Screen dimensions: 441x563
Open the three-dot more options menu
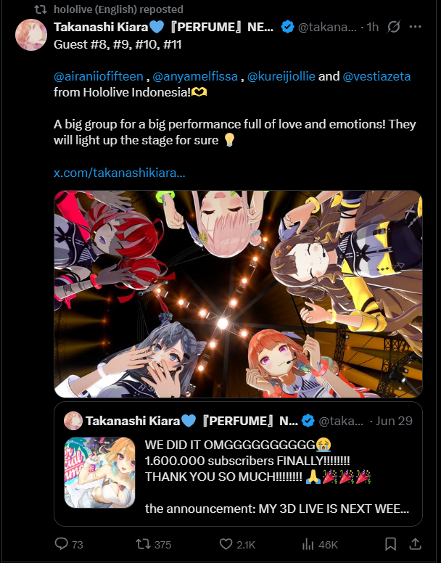tap(415, 27)
